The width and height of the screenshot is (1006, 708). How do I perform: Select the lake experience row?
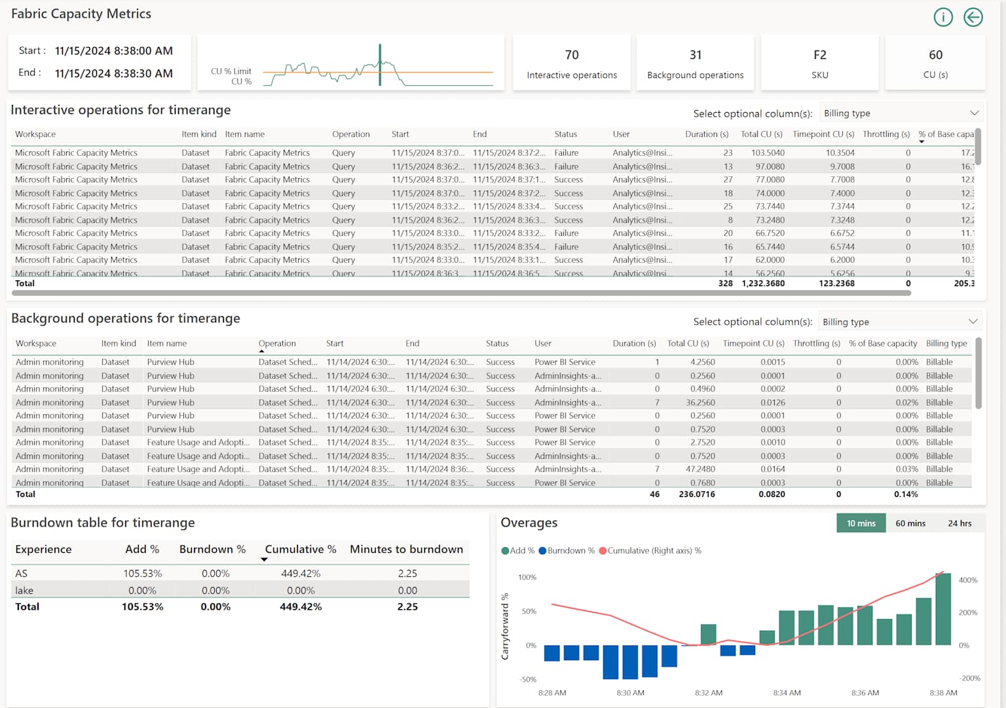click(x=241, y=590)
